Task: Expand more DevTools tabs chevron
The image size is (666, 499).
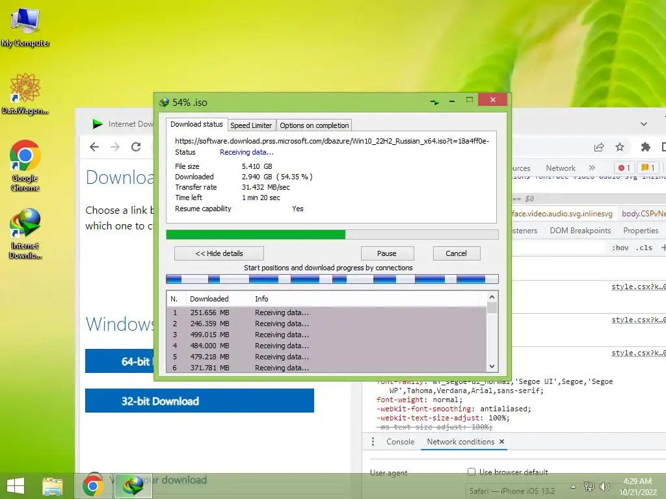Action: pos(592,168)
